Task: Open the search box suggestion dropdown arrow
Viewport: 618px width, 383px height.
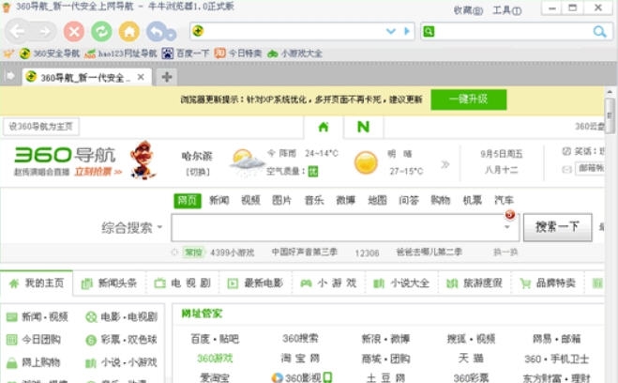Action: tap(507, 227)
